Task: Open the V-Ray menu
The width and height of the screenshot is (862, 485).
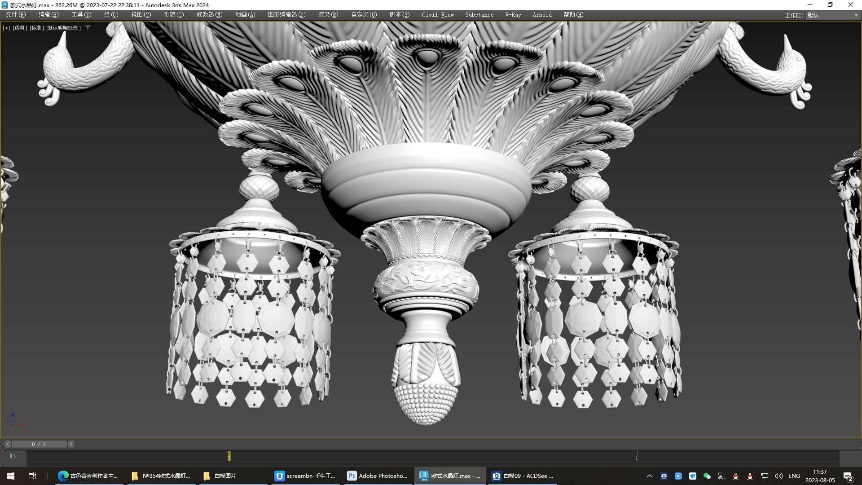Action: (x=512, y=14)
